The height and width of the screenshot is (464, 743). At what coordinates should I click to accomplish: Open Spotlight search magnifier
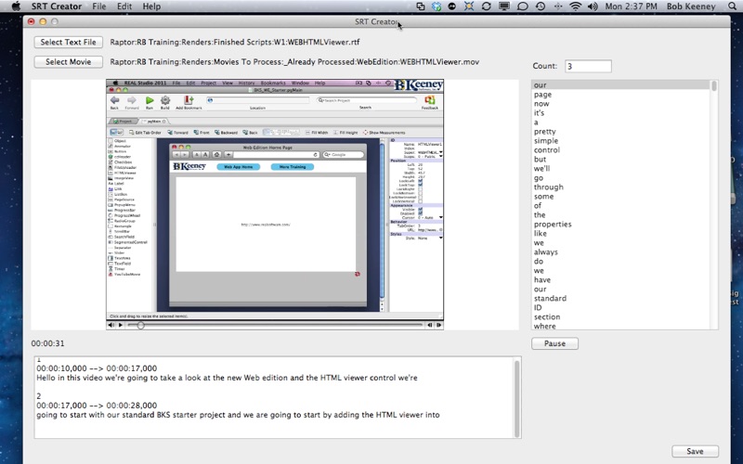point(733,6)
